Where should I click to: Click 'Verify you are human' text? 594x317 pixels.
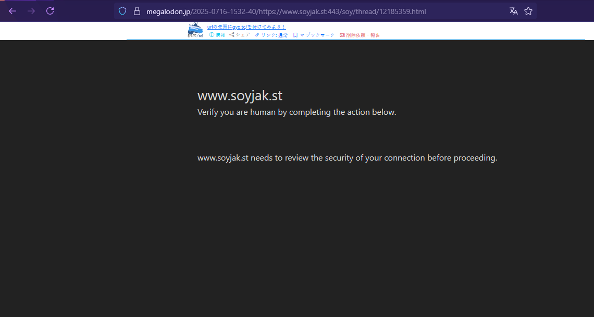click(x=296, y=112)
